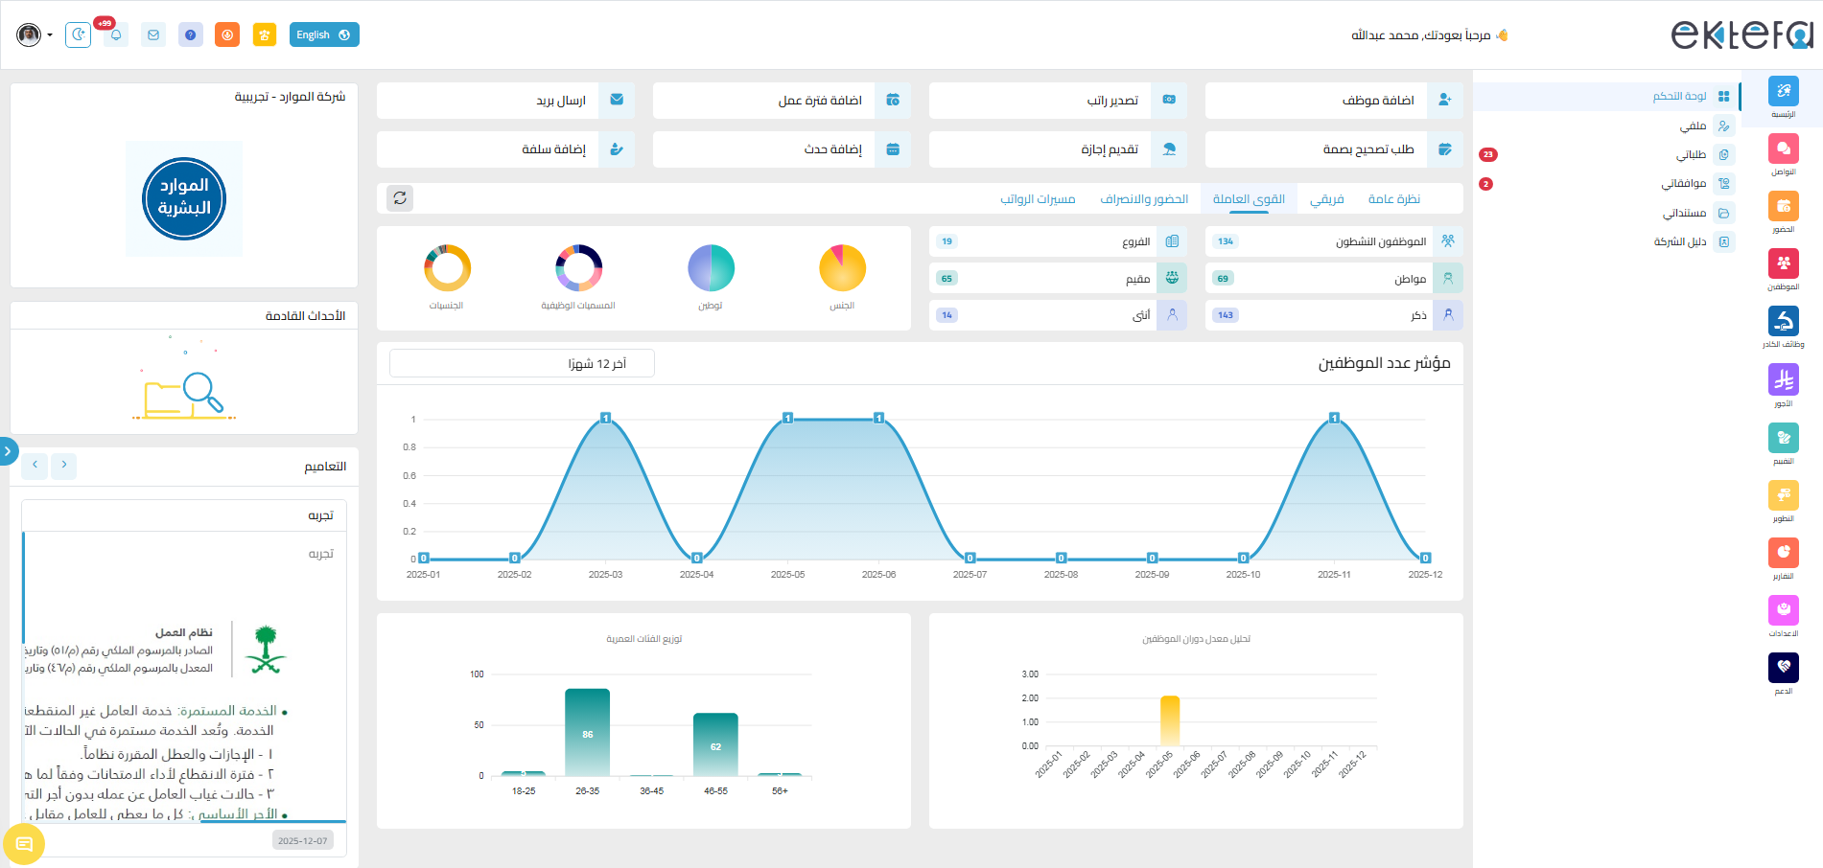Click إضافة سلفة (Add advance) quick action
This screenshot has height=868, width=1823.
pos(505,148)
